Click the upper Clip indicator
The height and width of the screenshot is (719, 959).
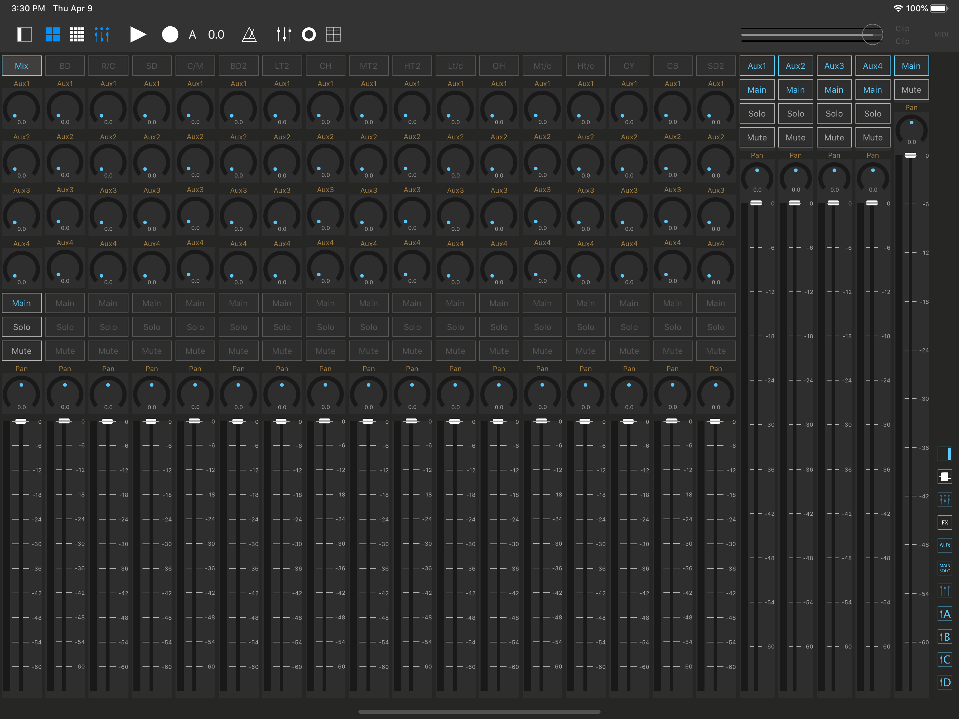902,29
